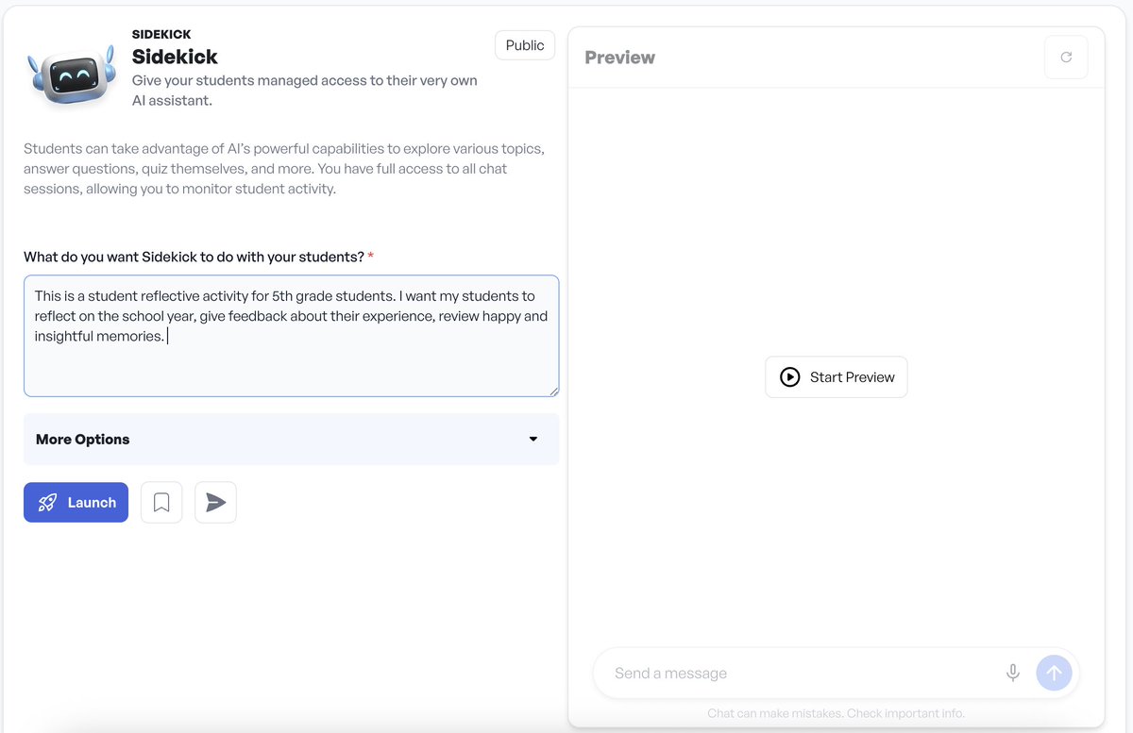The width and height of the screenshot is (1133, 733).
Task: Click the resize handle of the instructions text area
Action: [x=553, y=391]
